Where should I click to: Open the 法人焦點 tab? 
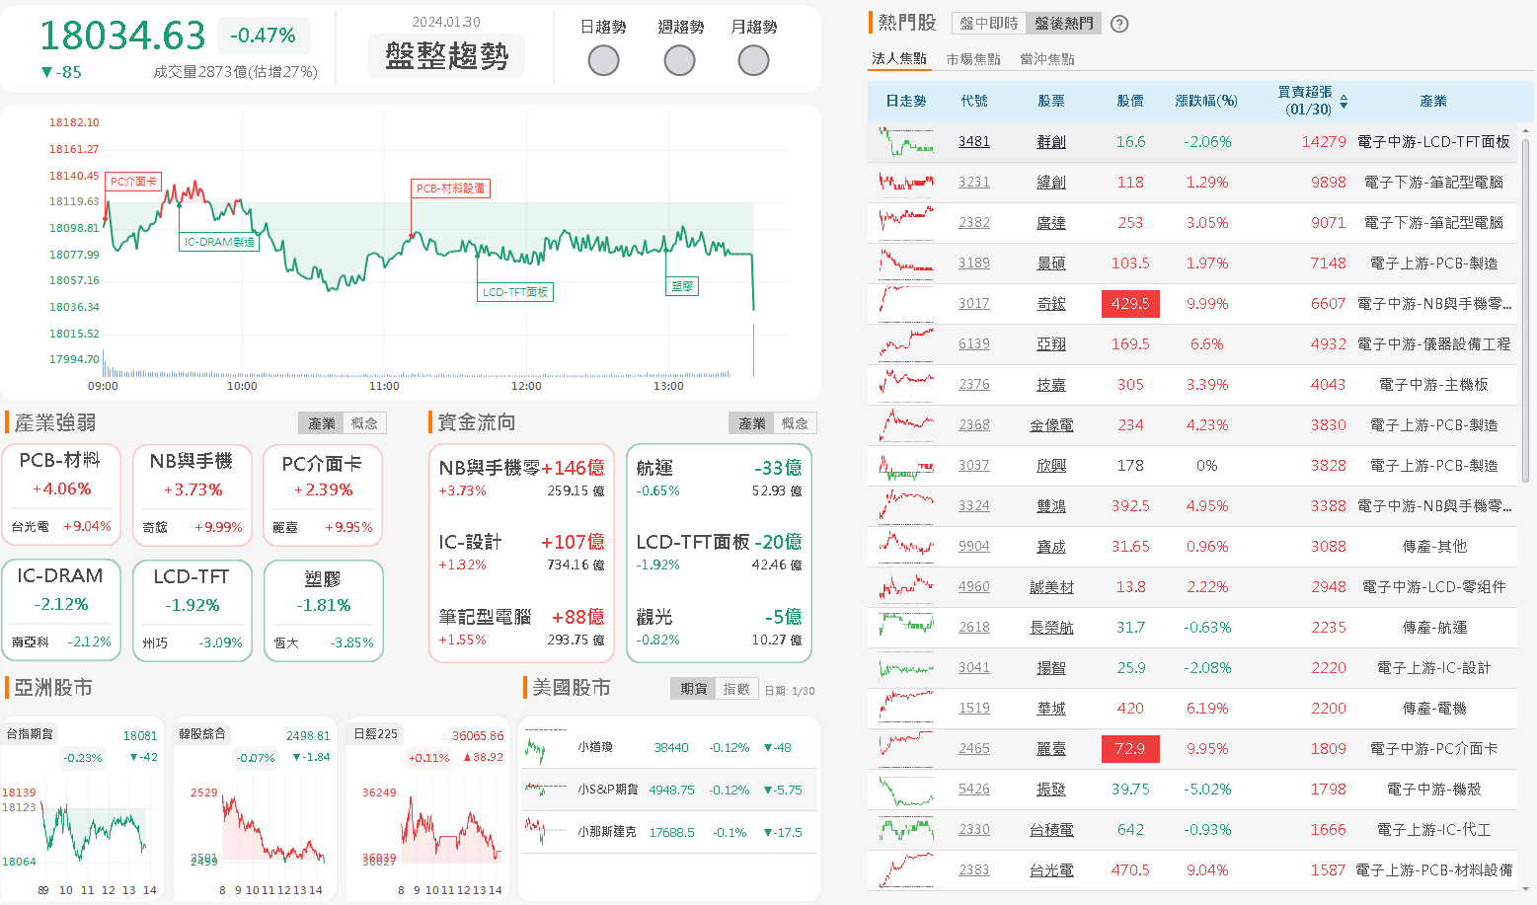(899, 59)
